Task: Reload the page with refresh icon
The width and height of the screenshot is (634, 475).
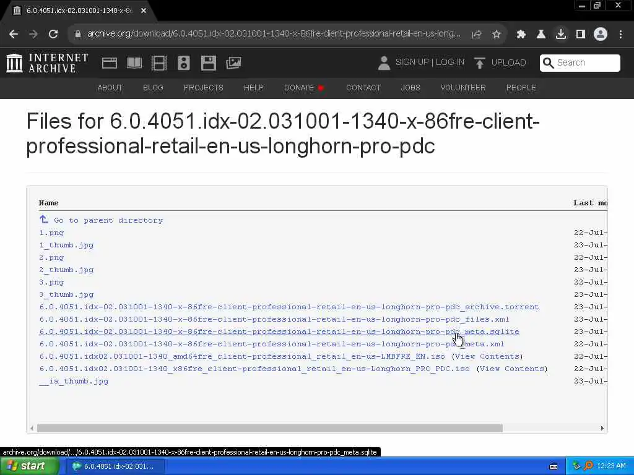Action: [53, 34]
